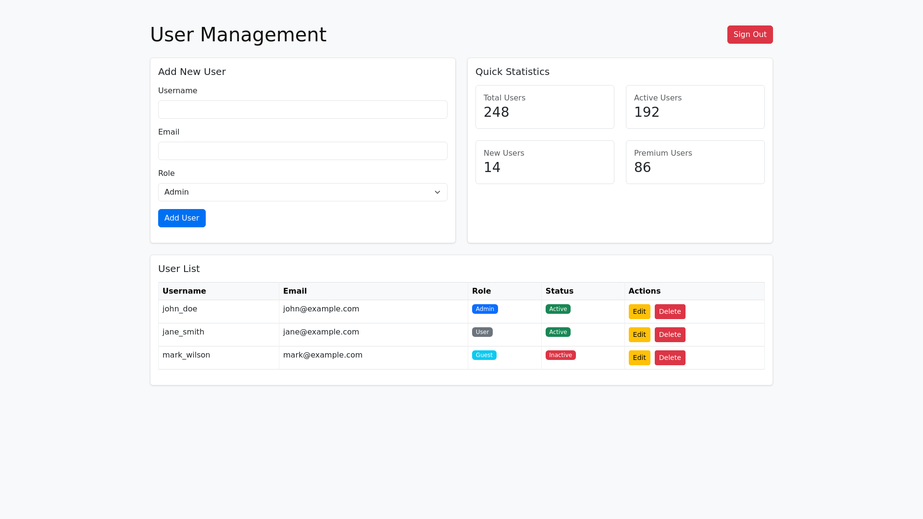Click the Inactive status badge
923x519 pixels.
click(561, 355)
